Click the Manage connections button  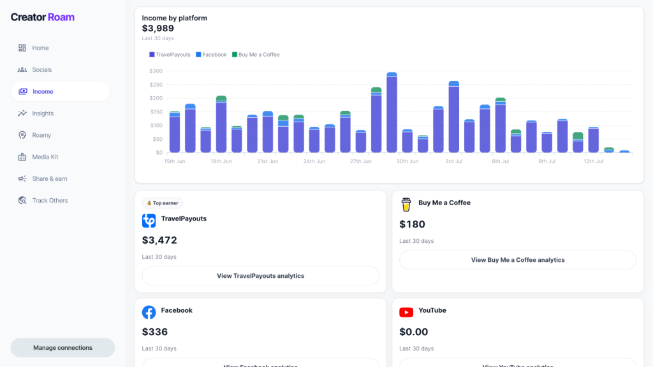62,347
